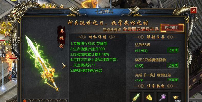Click the 特权详情 section header
202x102 pixels.
click(x=97, y=37)
